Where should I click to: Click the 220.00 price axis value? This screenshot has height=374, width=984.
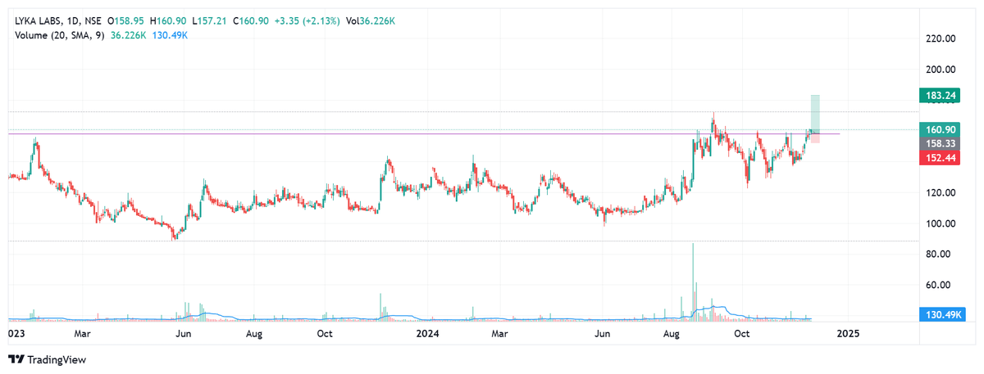tap(941, 38)
